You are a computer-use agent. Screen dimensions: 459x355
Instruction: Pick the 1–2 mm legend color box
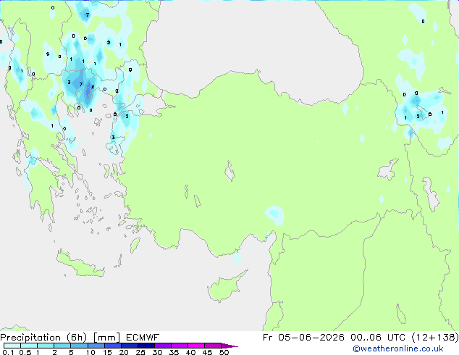46,346
